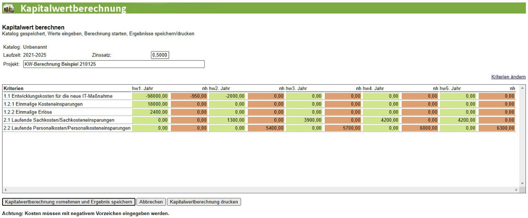Click Kapitalwertberechnung drucken button

tap(204, 202)
